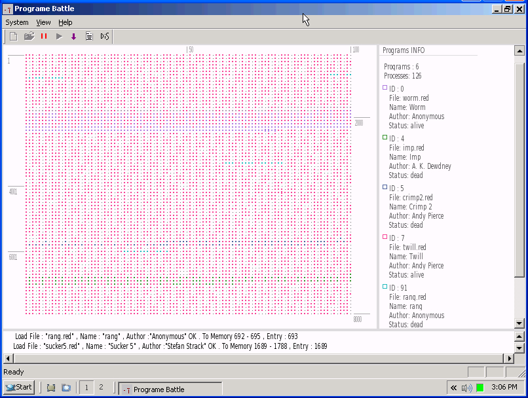Click the cyan color box for ID 91

[x=385, y=287]
